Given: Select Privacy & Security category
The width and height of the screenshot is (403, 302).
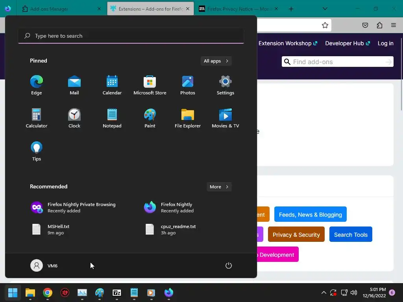Looking at the screenshot, I should [296, 234].
